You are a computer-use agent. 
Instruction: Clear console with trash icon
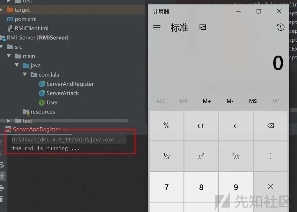pyautogui.click(x=1, y=199)
